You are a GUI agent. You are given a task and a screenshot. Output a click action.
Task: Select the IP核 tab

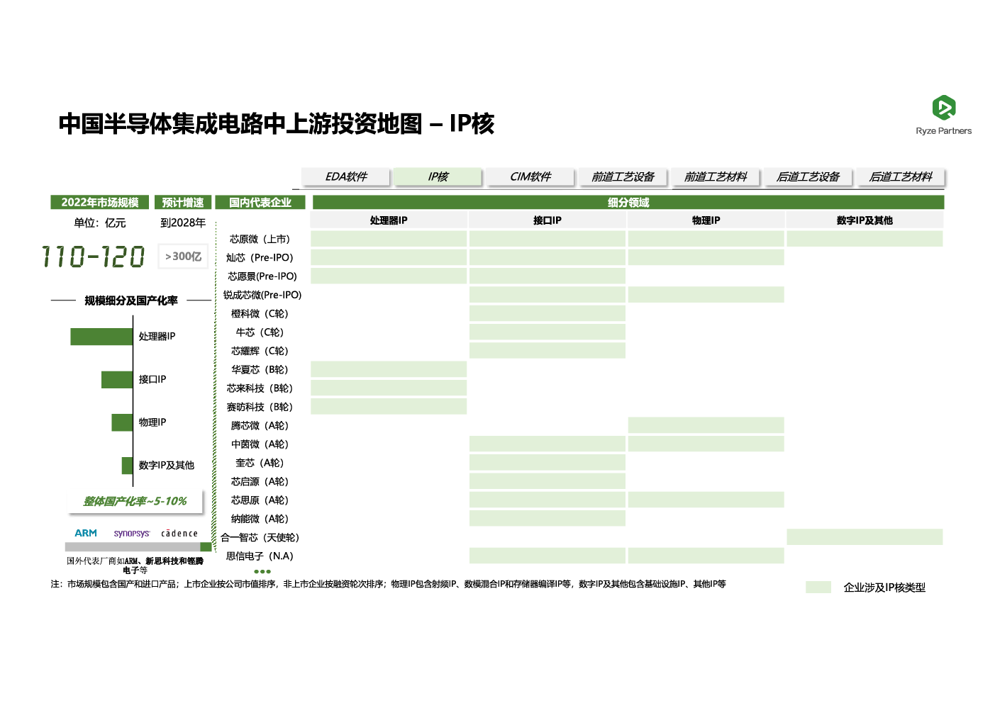point(438,176)
